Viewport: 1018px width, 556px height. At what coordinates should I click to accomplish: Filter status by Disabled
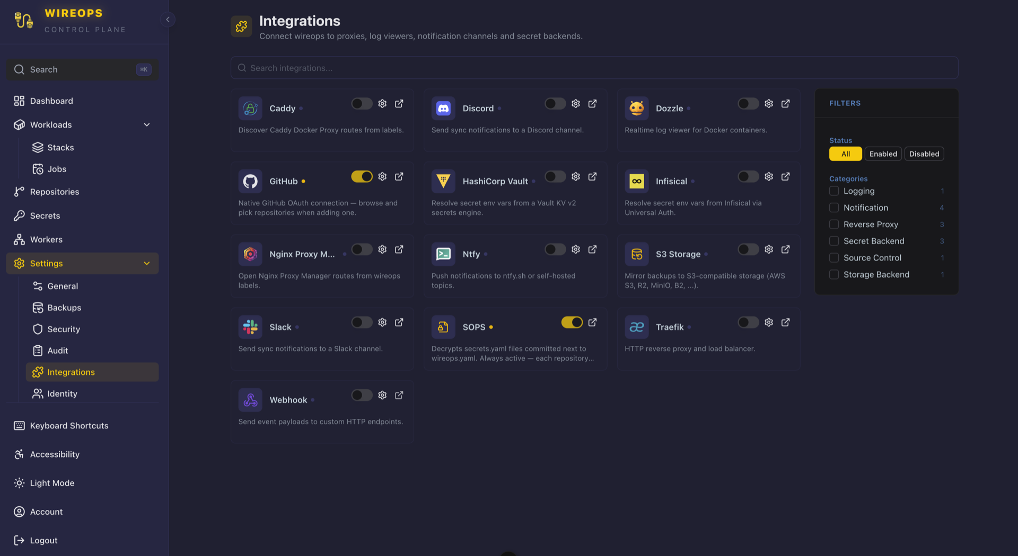coord(924,154)
